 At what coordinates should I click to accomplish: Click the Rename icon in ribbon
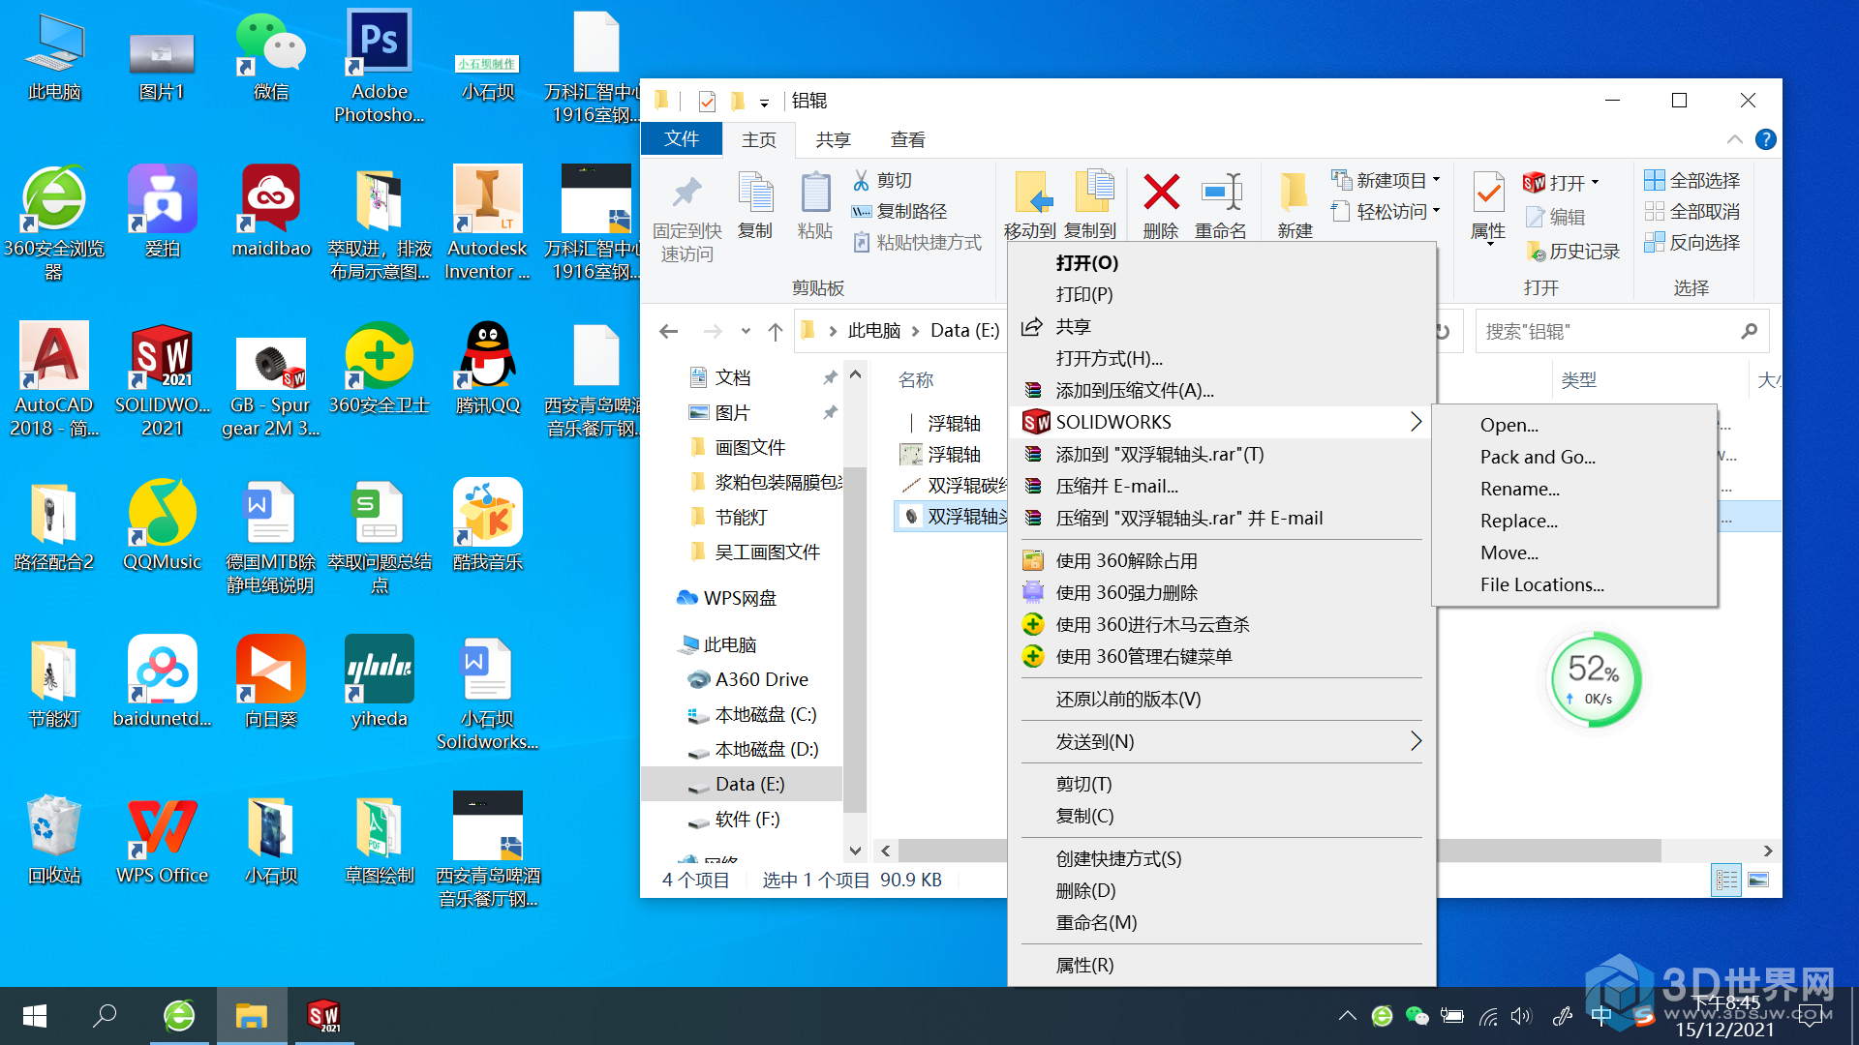pyautogui.click(x=1221, y=192)
